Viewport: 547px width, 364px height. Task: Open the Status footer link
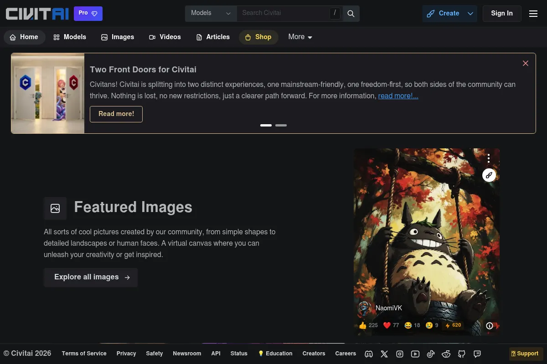click(239, 354)
